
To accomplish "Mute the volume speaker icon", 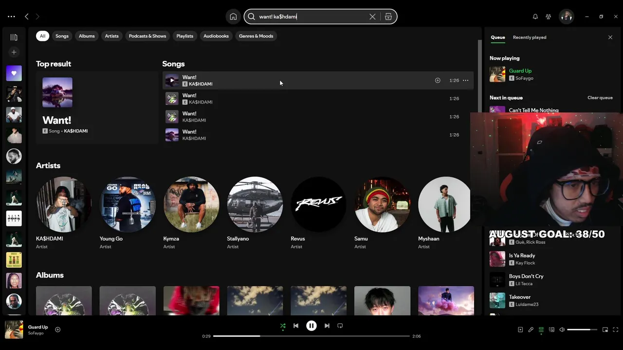I will [x=562, y=330].
